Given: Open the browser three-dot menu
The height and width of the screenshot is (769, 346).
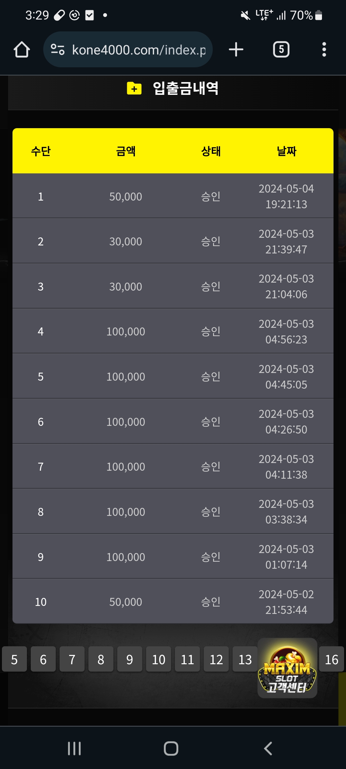Looking at the screenshot, I should click(x=324, y=50).
